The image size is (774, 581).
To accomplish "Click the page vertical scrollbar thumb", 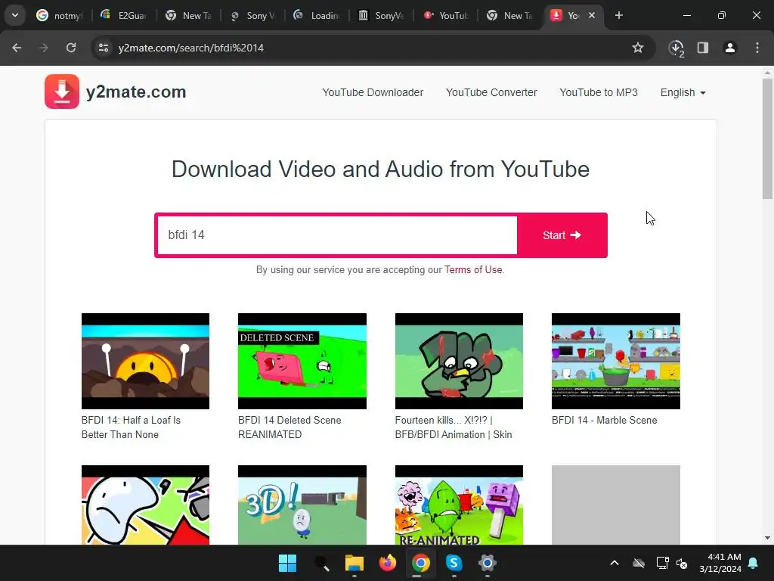I will click(x=767, y=138).
